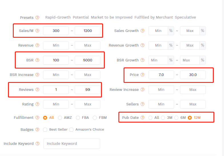Click the Rating Max input box
This screenshot has width=224, height=156.
[x=88, y=104]
